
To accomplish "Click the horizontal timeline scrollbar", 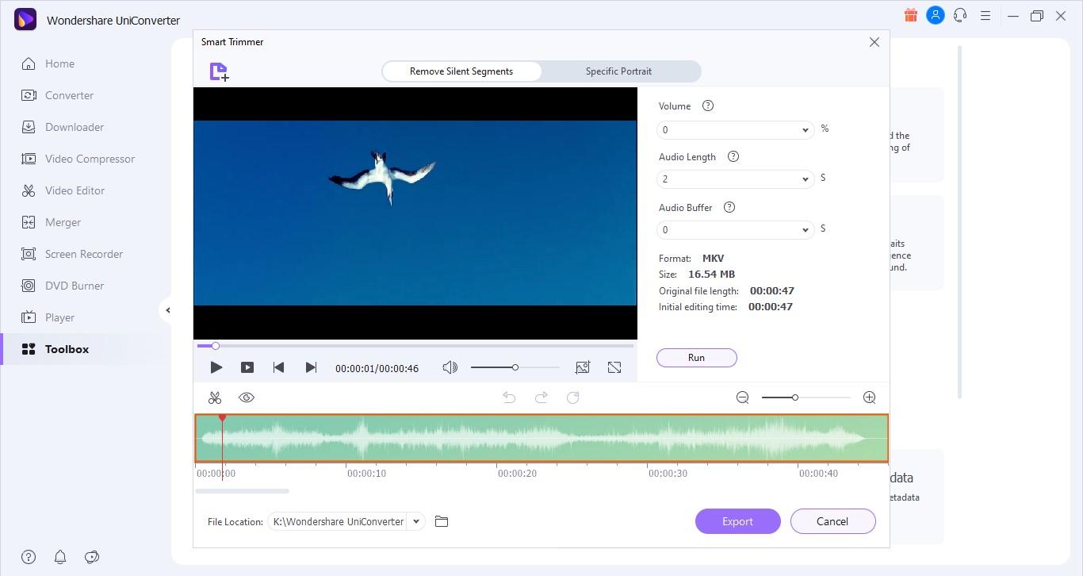I will click(x=242, y=491).
